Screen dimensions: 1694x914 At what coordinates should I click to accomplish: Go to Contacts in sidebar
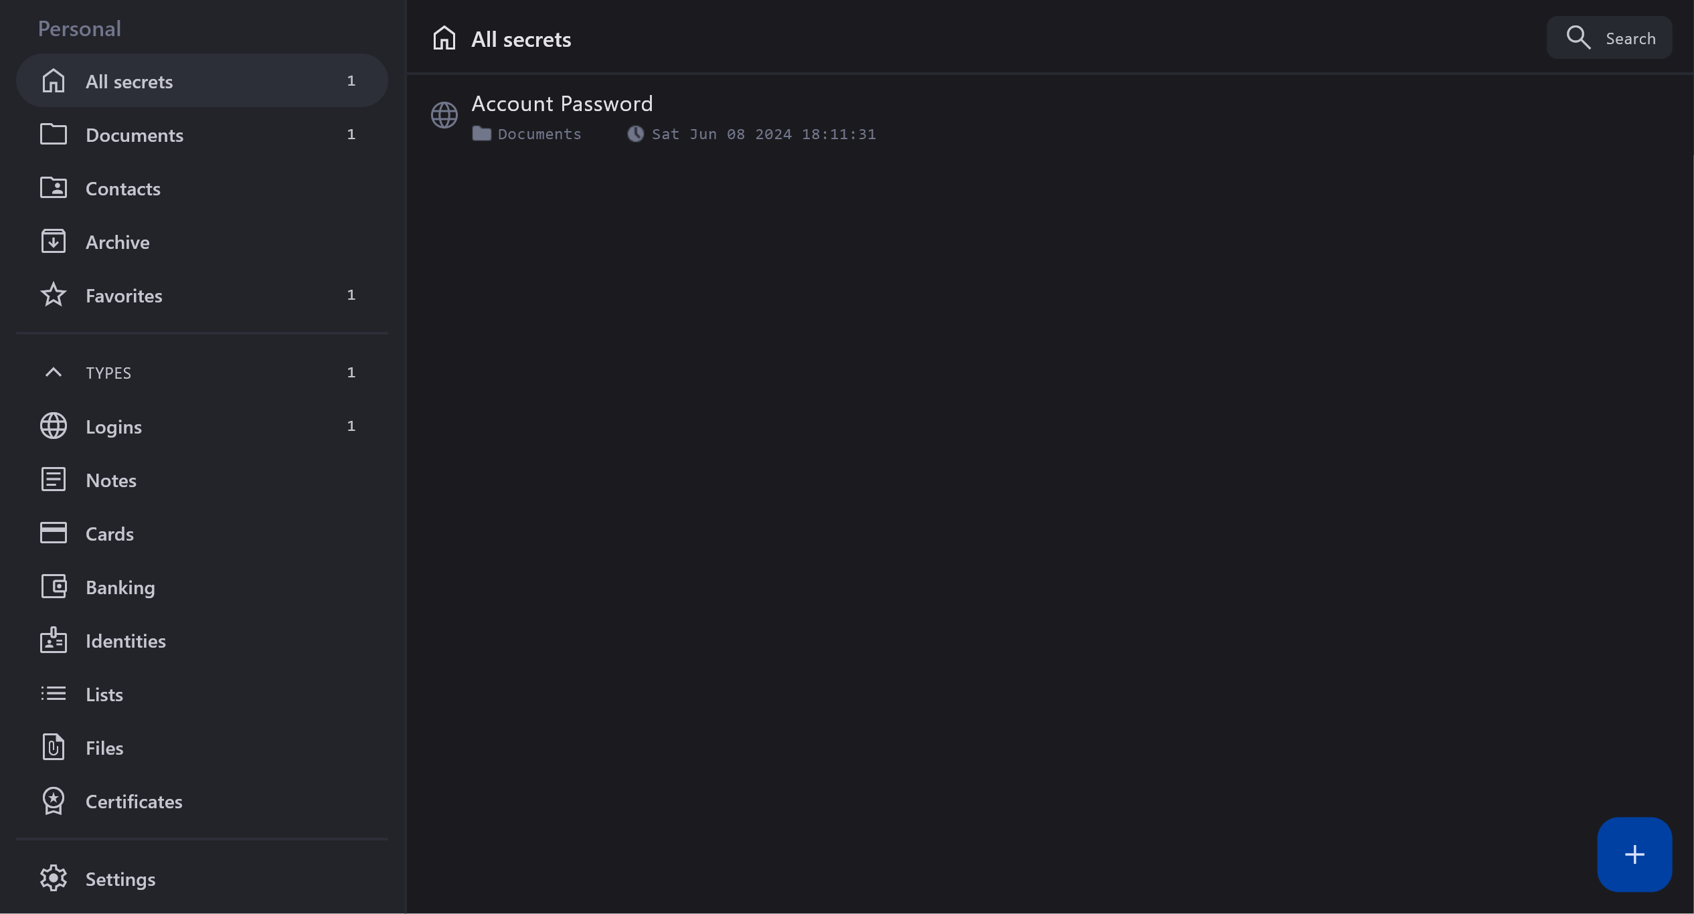(x=123, y=189)
